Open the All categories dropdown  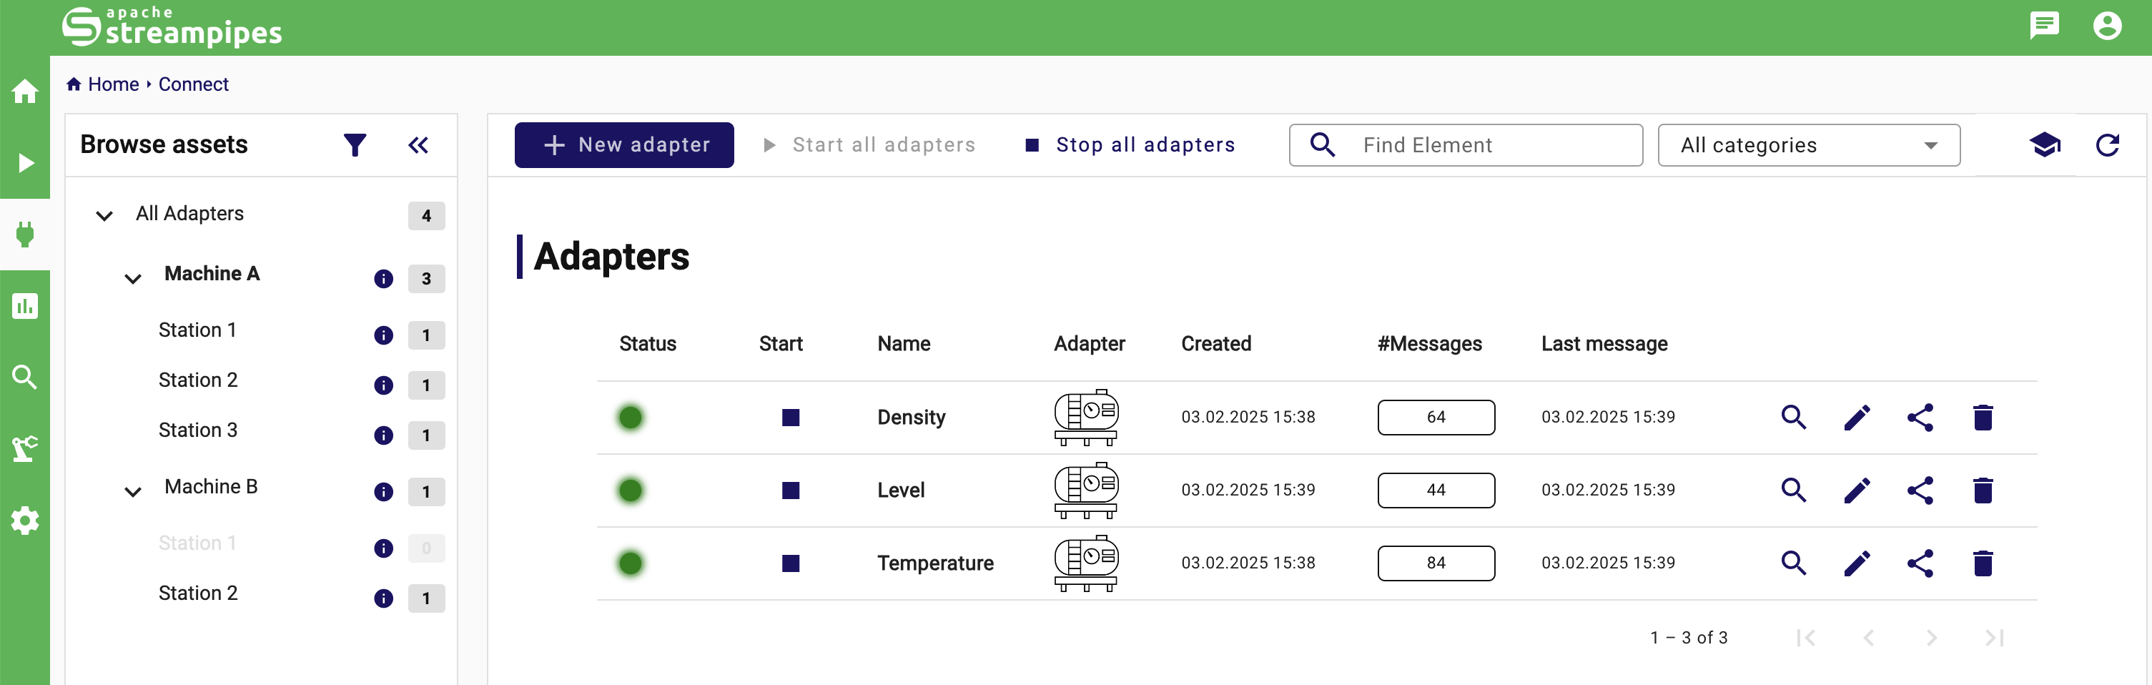click(1808, 145)
